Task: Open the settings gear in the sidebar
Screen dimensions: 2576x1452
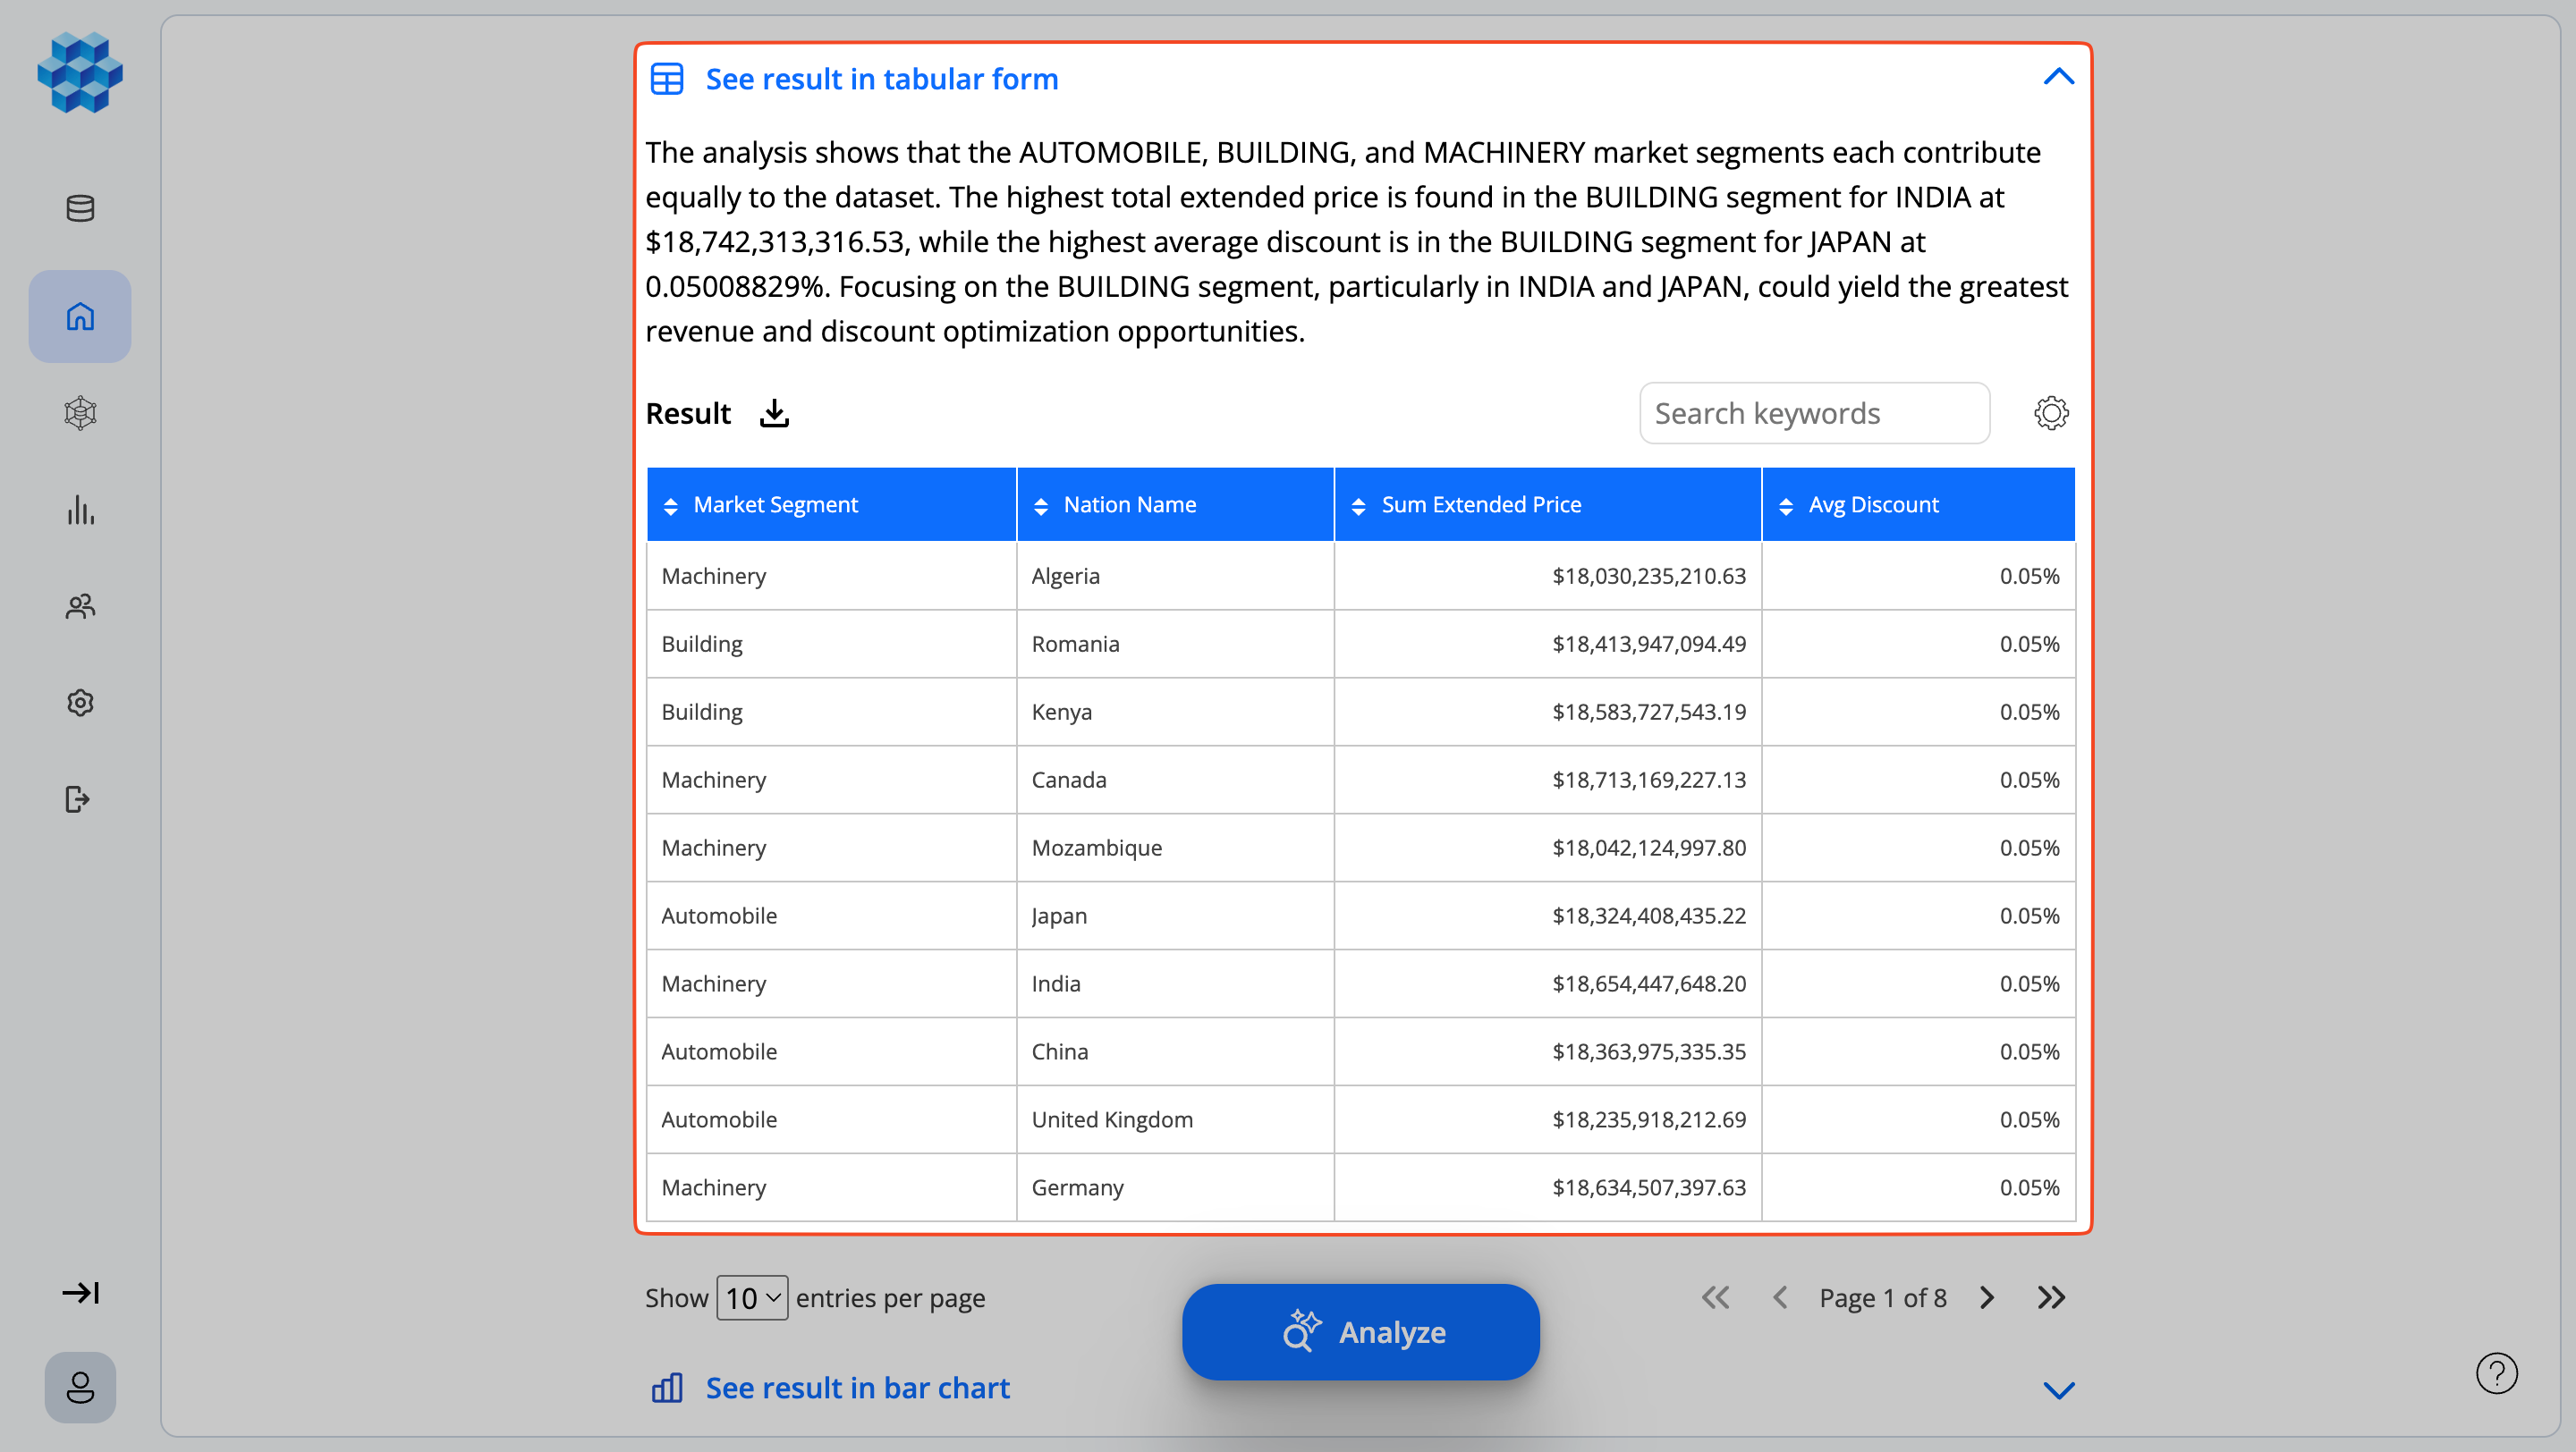Action: click(x=79, y=703)
